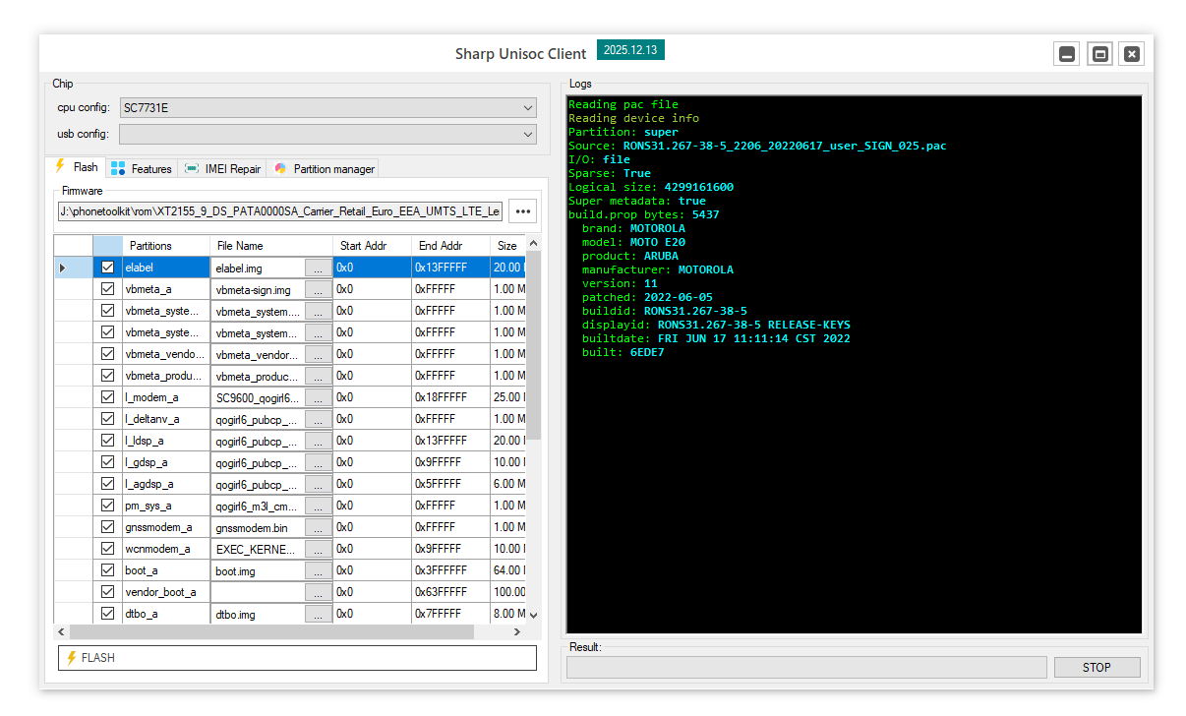Click the Result progress bar
This screenshot has height=716, width=1186.
click(x=806, y=668)
